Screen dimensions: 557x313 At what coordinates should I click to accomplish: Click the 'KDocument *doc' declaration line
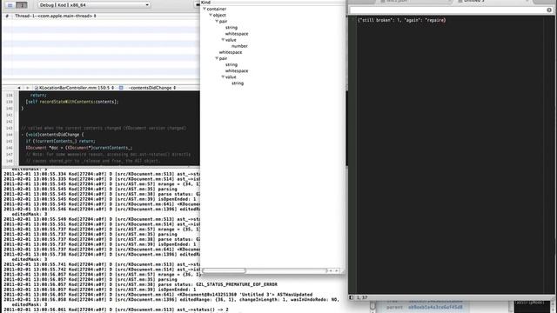[79, 148]
